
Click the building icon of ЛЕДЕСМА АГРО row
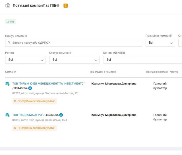click(7, 115)
